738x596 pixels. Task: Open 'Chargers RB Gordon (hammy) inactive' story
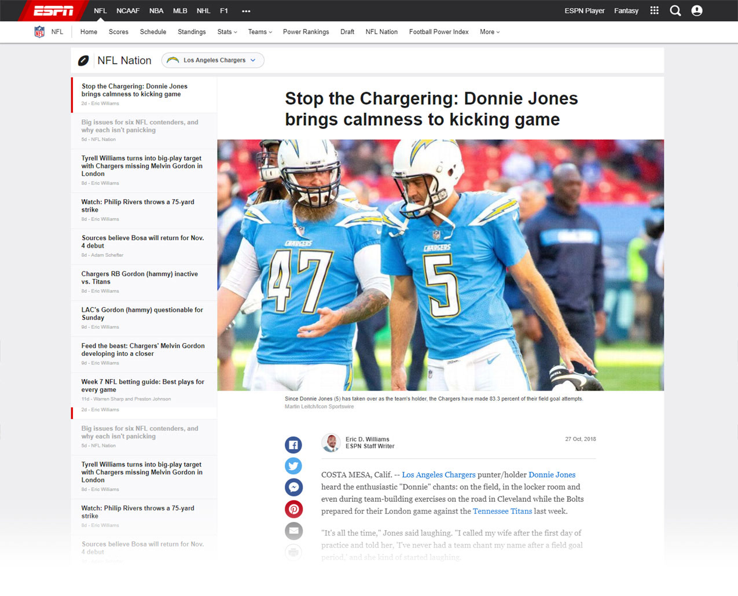(145, 282)
